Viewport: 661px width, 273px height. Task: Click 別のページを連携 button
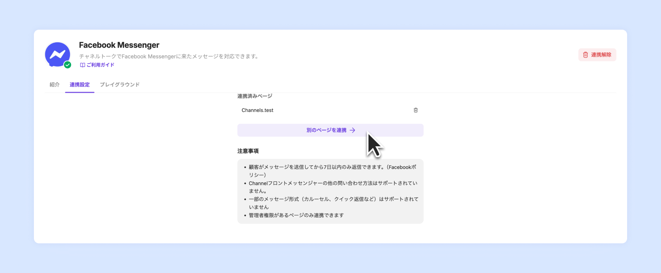coord(330,130)
